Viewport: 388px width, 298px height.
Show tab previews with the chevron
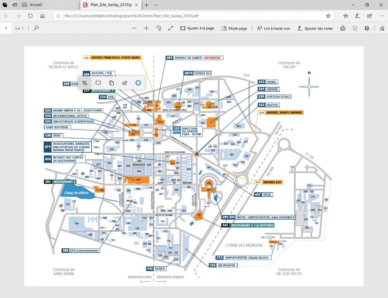click(156, 5)
